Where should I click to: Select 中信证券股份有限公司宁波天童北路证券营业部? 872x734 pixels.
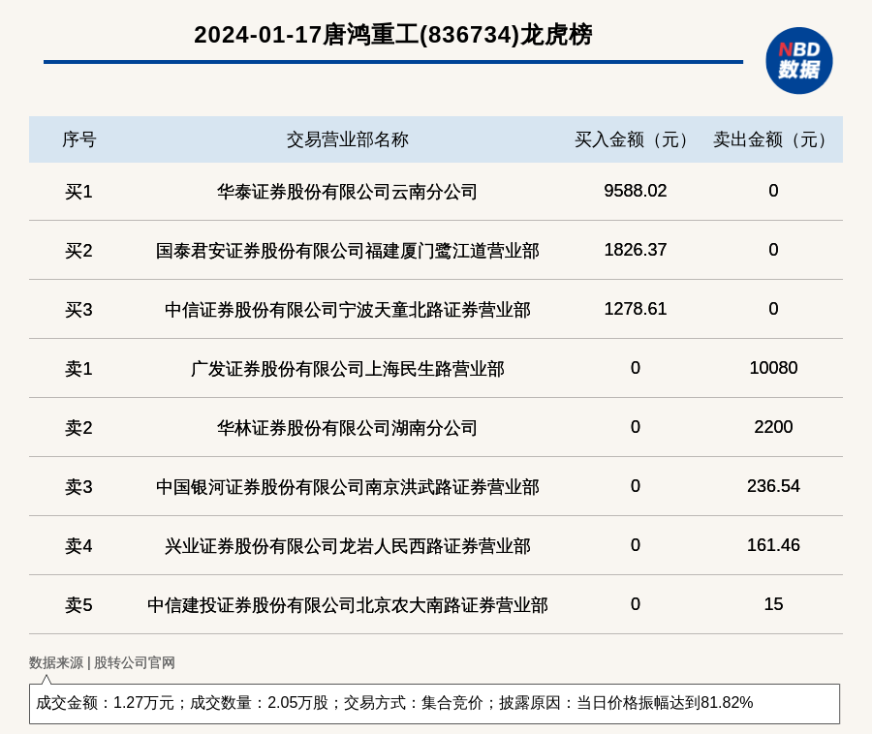tap(348, 310)
